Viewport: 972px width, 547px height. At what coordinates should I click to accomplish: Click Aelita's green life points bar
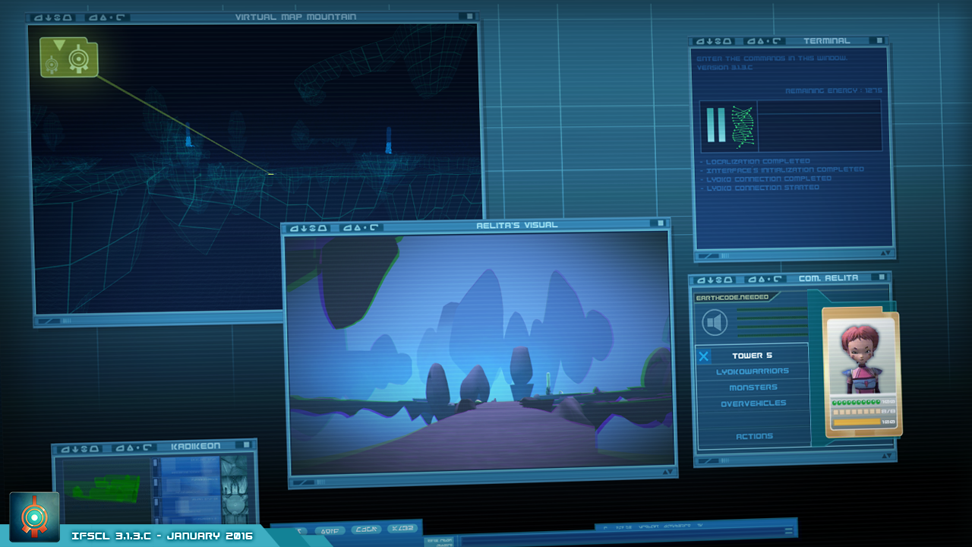tap(856, 402)
